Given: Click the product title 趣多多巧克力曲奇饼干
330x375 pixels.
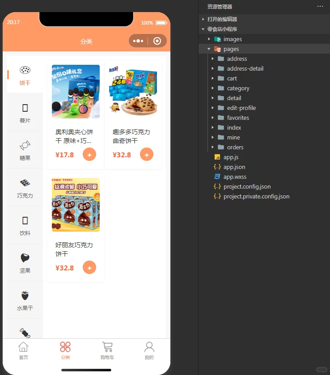Looking at the screenshot, I should [x=131, y=136].
